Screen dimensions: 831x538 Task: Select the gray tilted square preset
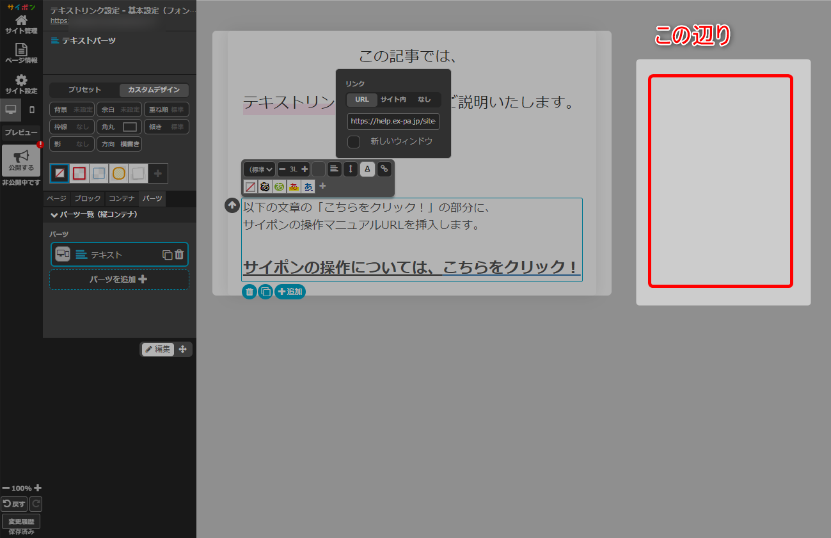point(138,173)
